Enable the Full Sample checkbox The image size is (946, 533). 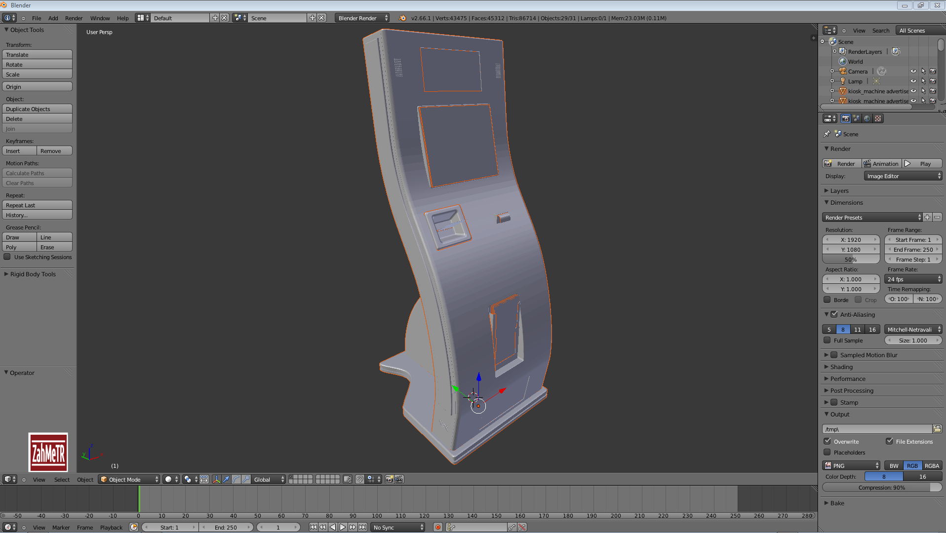pyautogui.click(x=828, y=340)
